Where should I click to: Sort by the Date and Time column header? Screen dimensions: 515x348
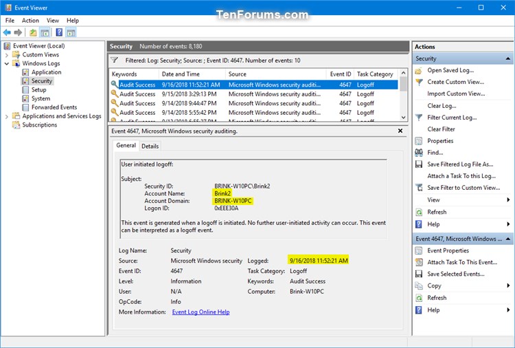(192, 74)
